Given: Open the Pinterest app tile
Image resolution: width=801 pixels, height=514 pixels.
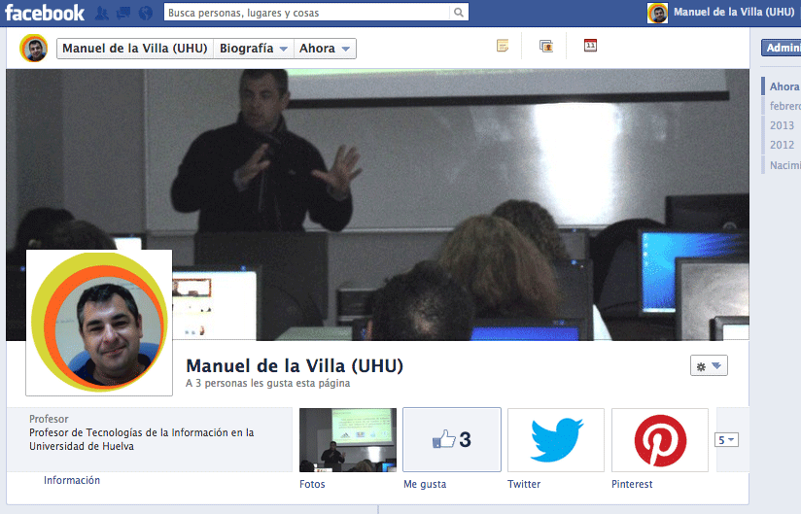Looking at the screenshot, I should 660,439.
